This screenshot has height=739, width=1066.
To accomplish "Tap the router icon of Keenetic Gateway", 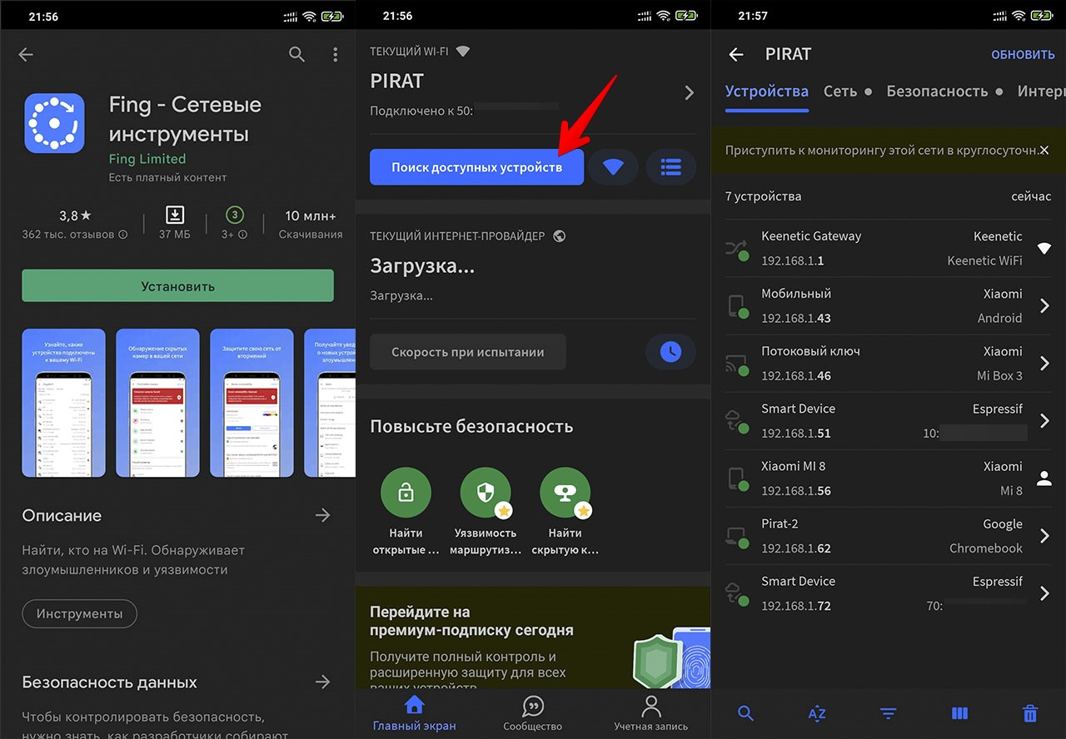I will pyautogui.click(x=738, y=249).
